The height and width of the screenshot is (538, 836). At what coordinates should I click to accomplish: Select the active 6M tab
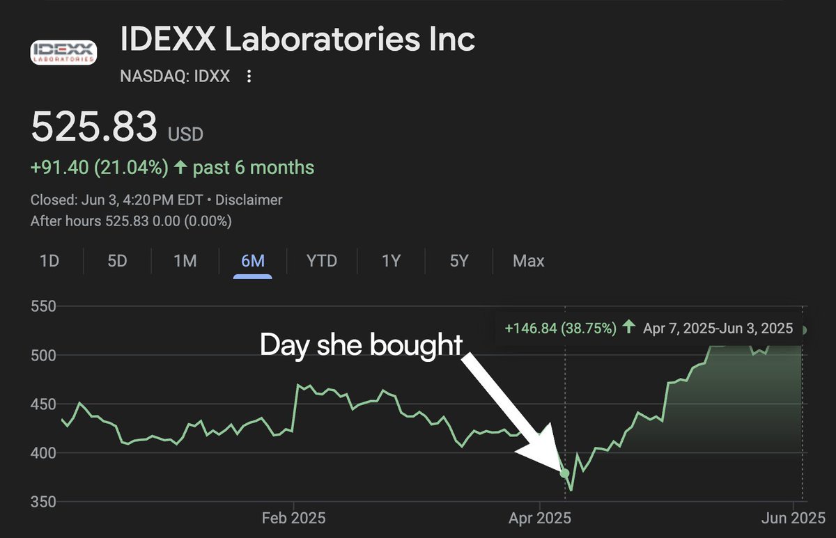pos(253,261)
